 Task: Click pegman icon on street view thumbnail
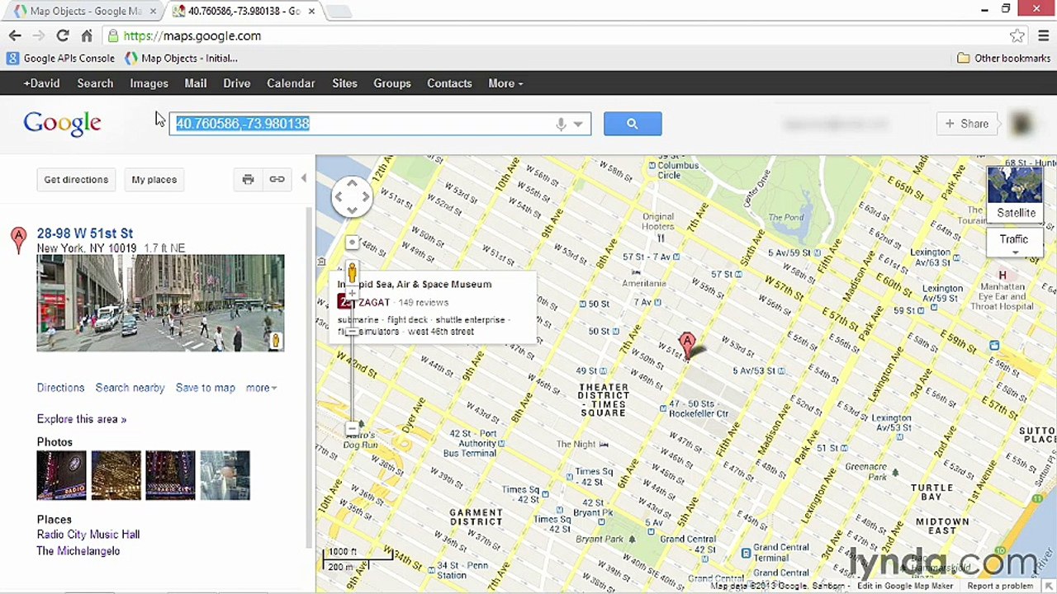click(275, 341)
